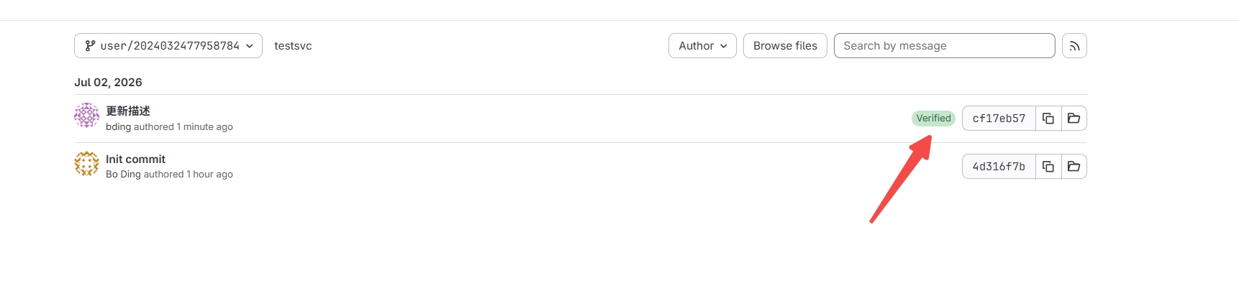The height and width of the screenshot is (301, 1239).
Task: Browse files at commit 4d316f7b
Action: tap(1074, 167)
